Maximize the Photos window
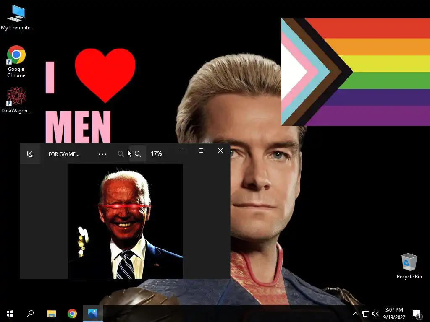The width and height of the screenshot is (430, 322). pyautogui.click(x=201, y=151)
